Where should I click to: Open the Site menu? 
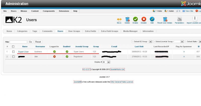tap(5, 11)
